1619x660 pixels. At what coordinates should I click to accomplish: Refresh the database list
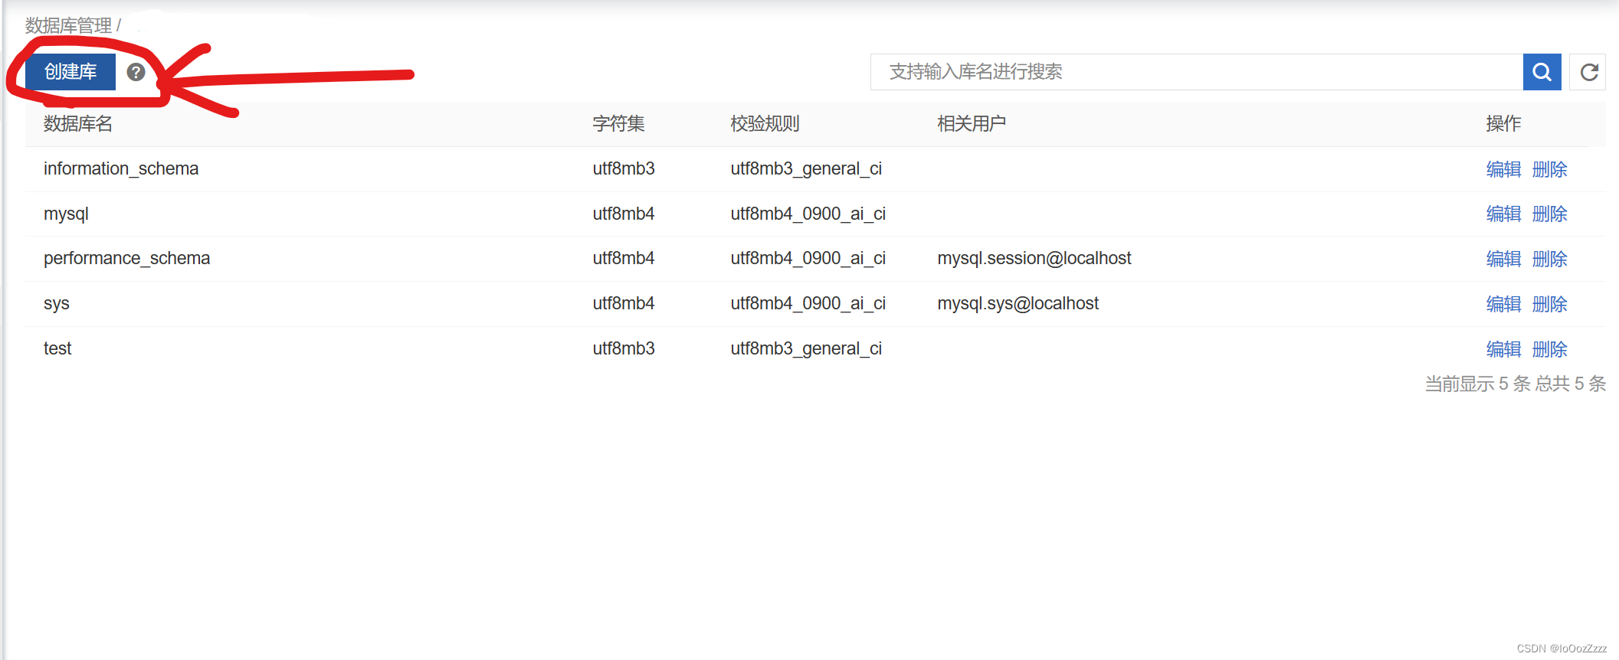point(1588,72)
